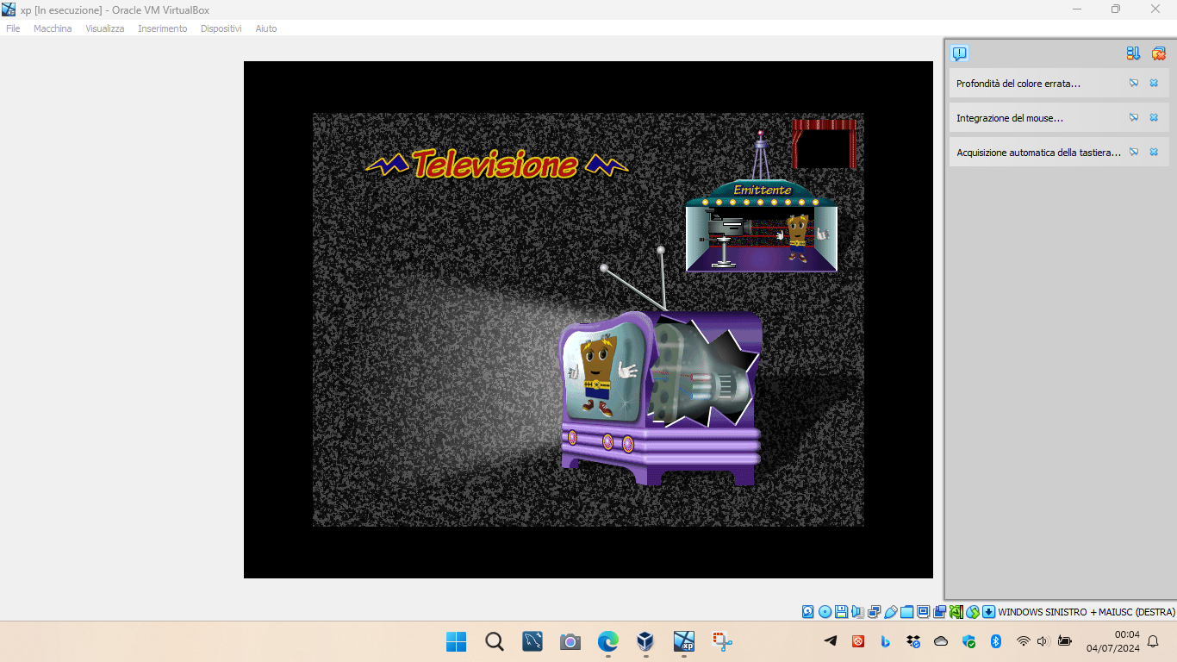Open the clock and date 04/07/2024

1112,641
